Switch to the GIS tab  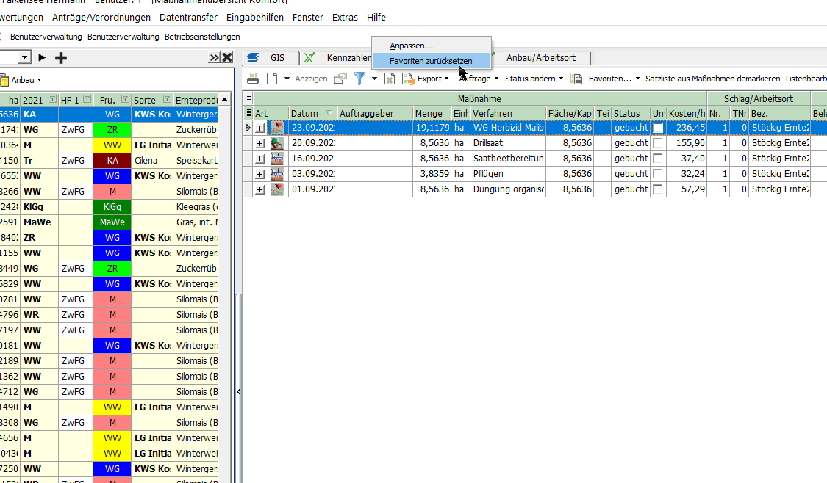point(272,58)
